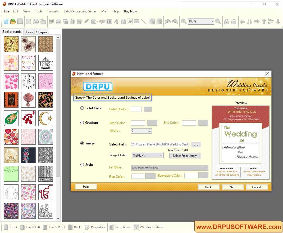Click the Back button in dialog
Viewport: 283px width, 233px height.
tap(208, 187)
